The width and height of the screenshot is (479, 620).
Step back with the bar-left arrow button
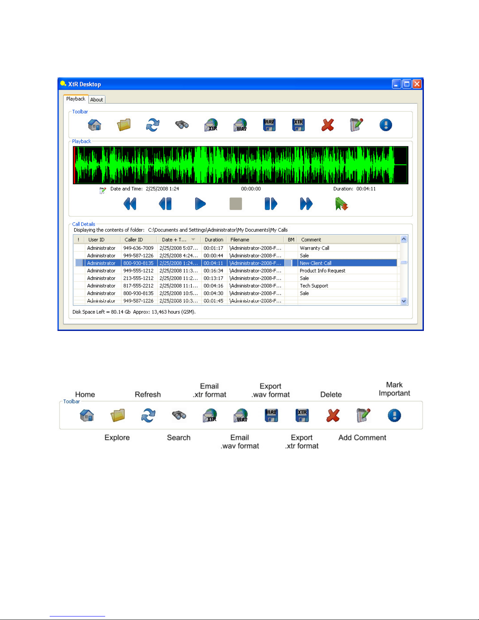tap(165, 204)
